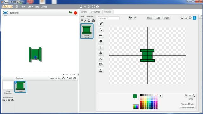Paint a new costume
Viewport: 203px width, 114px height.
[85, 20]
